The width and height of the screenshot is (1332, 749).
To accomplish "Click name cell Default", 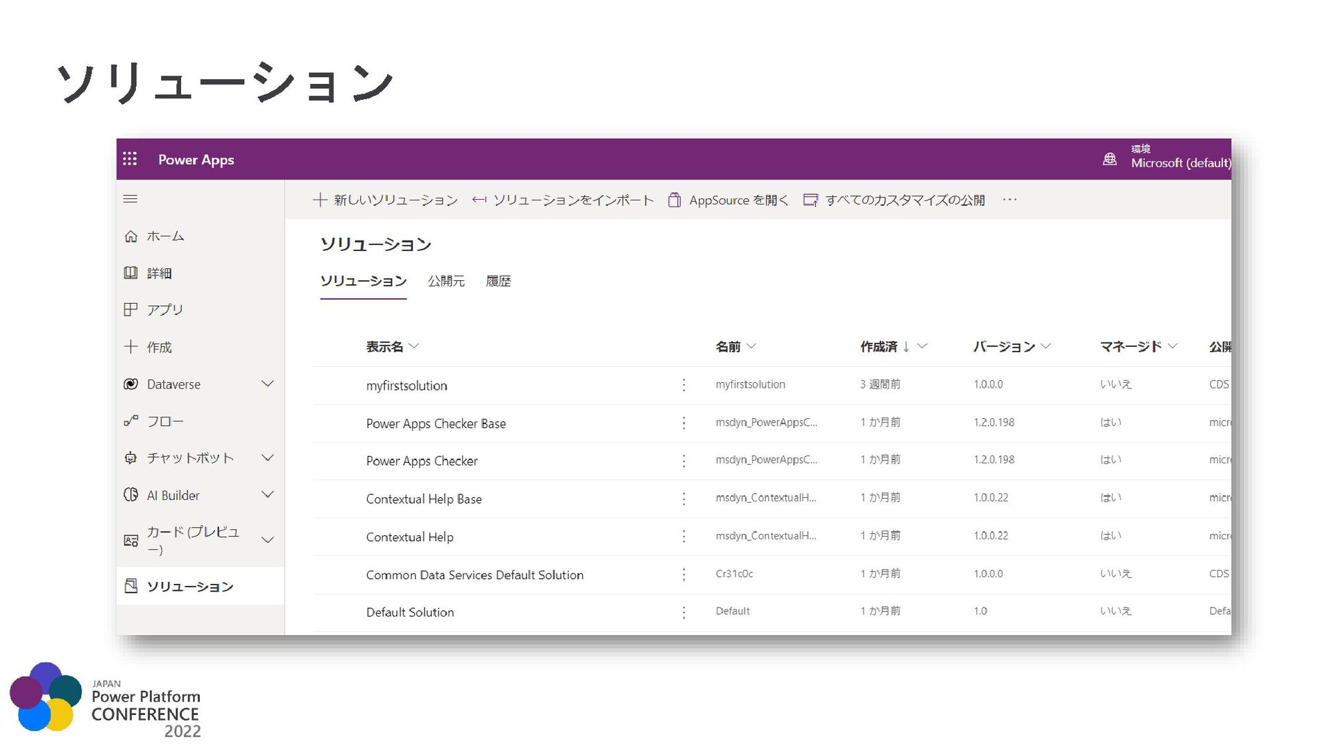I will click(733, 611).
